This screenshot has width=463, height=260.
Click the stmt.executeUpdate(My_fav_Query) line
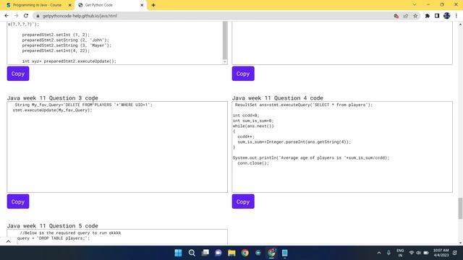(52, 110)
